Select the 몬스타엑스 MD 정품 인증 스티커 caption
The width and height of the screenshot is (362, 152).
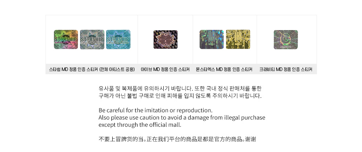coord(224,69)
